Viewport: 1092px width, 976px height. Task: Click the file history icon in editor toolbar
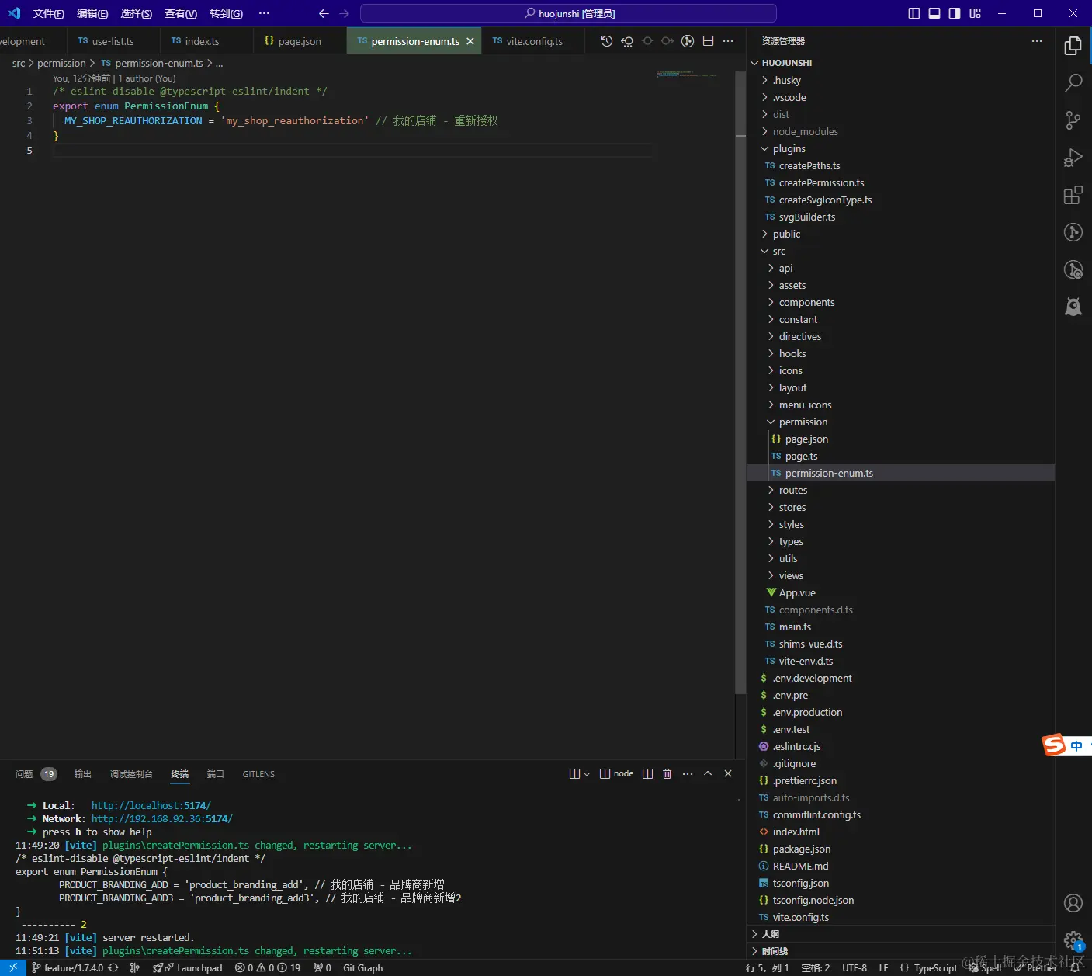pos(607,41)
